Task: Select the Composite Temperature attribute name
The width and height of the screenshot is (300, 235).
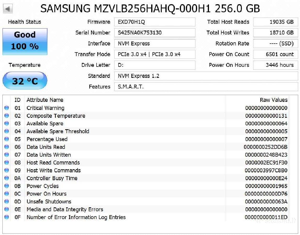Action: pos(56,116)
